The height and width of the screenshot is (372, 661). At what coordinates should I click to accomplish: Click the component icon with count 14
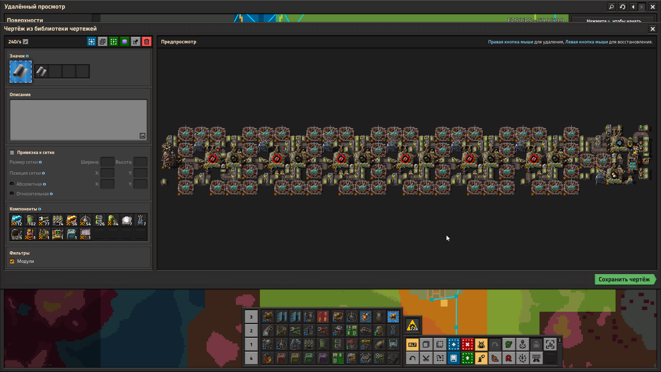pyautogui.click(x=113, y=220)
